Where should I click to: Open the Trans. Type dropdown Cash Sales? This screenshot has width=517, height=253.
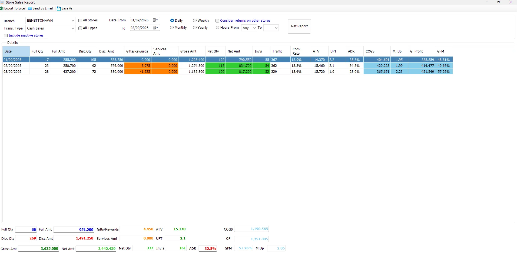tap(50, 28)
